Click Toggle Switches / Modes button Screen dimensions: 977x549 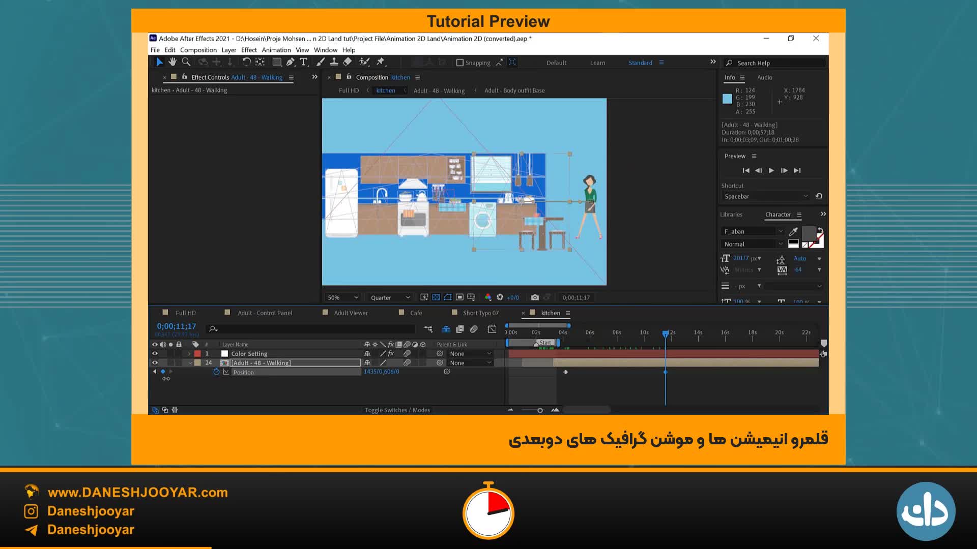pos(397,410)
